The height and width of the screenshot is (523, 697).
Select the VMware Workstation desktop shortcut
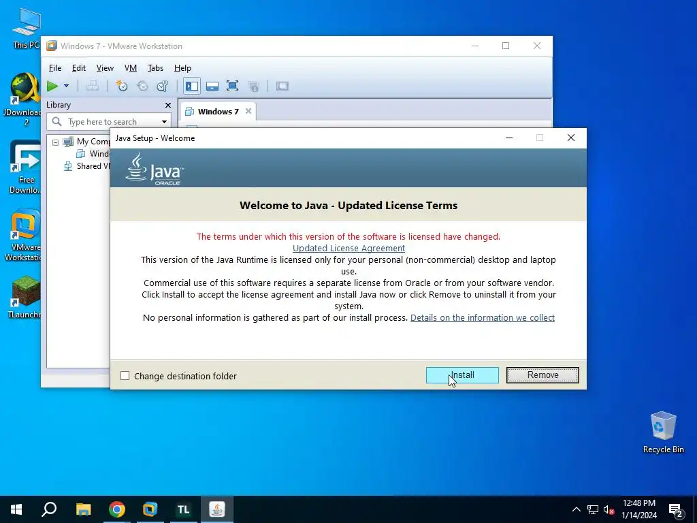click(x=24, y=235)
